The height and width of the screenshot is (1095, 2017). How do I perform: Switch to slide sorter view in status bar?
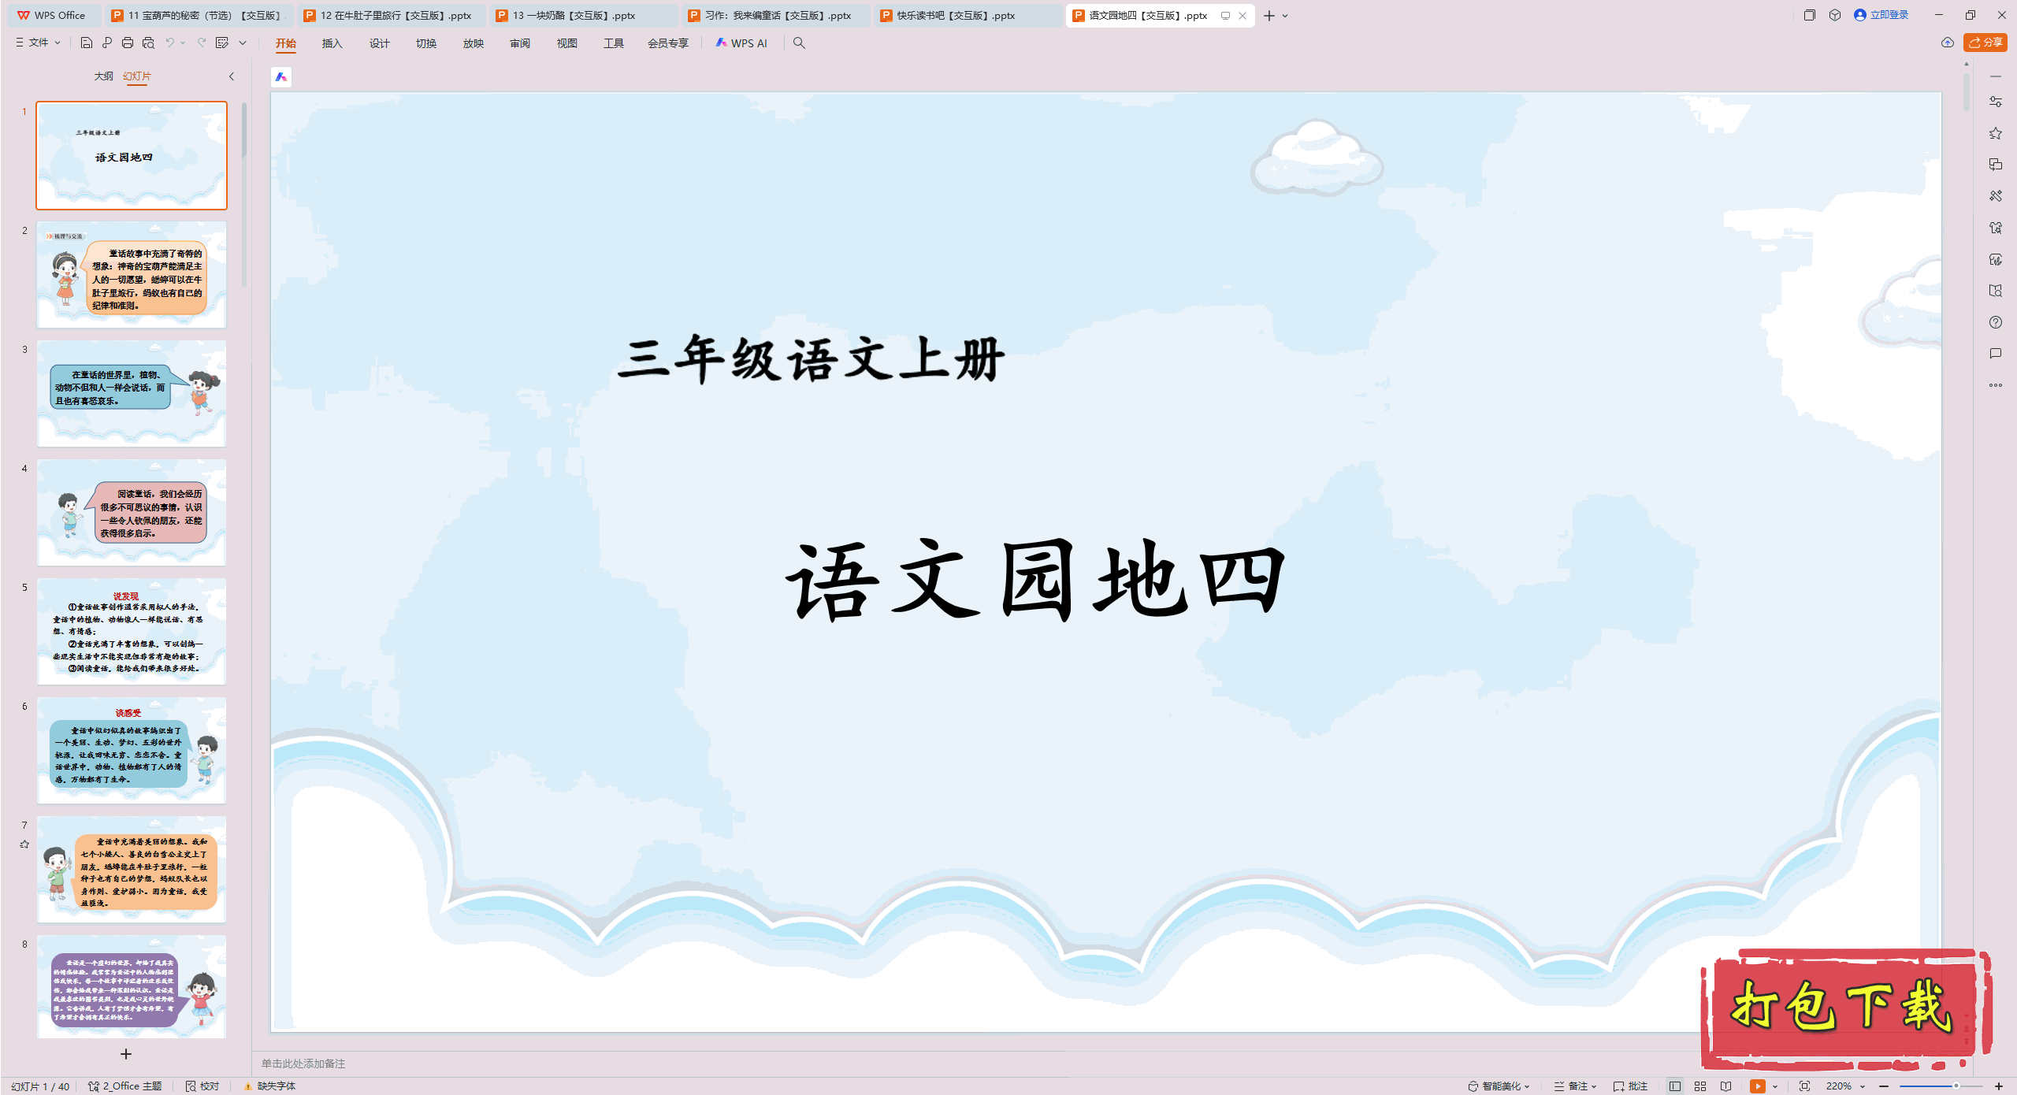tap(1699, 1086)
